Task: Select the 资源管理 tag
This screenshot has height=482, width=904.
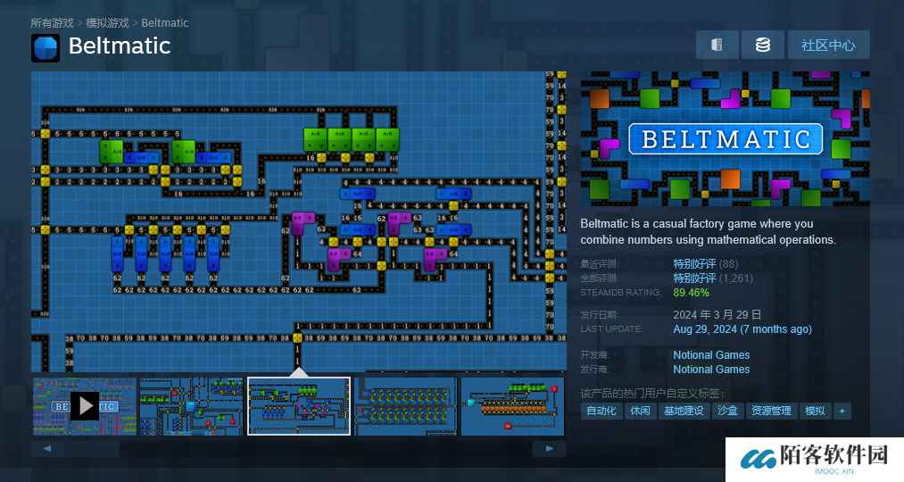Action: [x=771, y=411]
